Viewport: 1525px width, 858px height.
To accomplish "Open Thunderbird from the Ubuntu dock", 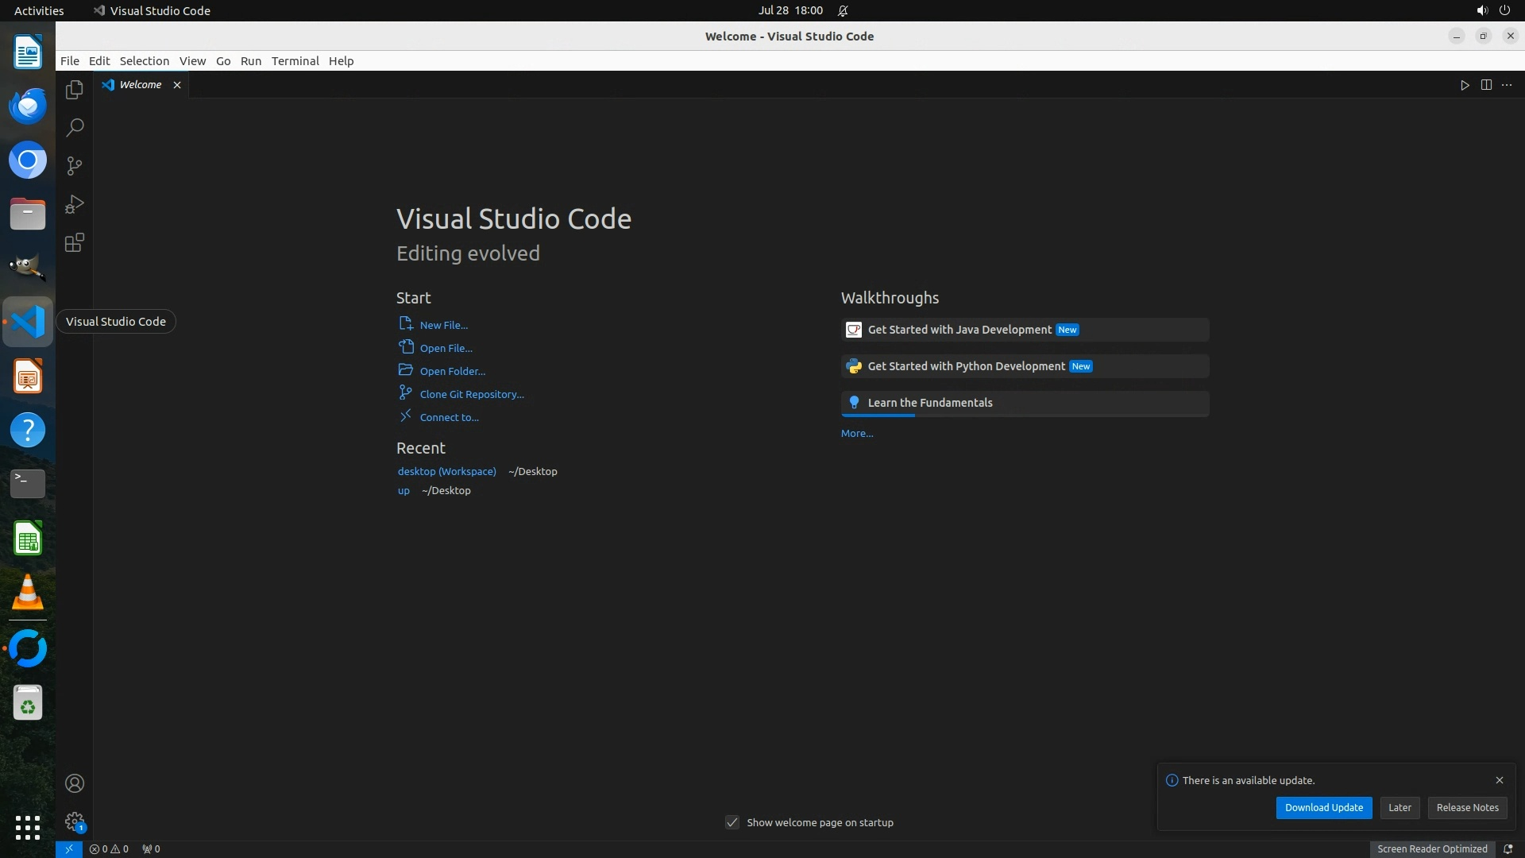I will pos(28,106).
